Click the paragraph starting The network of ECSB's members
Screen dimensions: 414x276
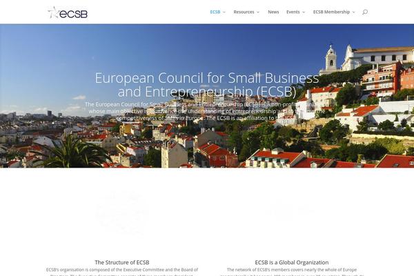(292, 272)
